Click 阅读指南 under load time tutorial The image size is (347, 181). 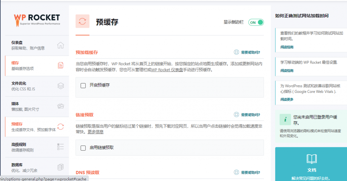287,47
